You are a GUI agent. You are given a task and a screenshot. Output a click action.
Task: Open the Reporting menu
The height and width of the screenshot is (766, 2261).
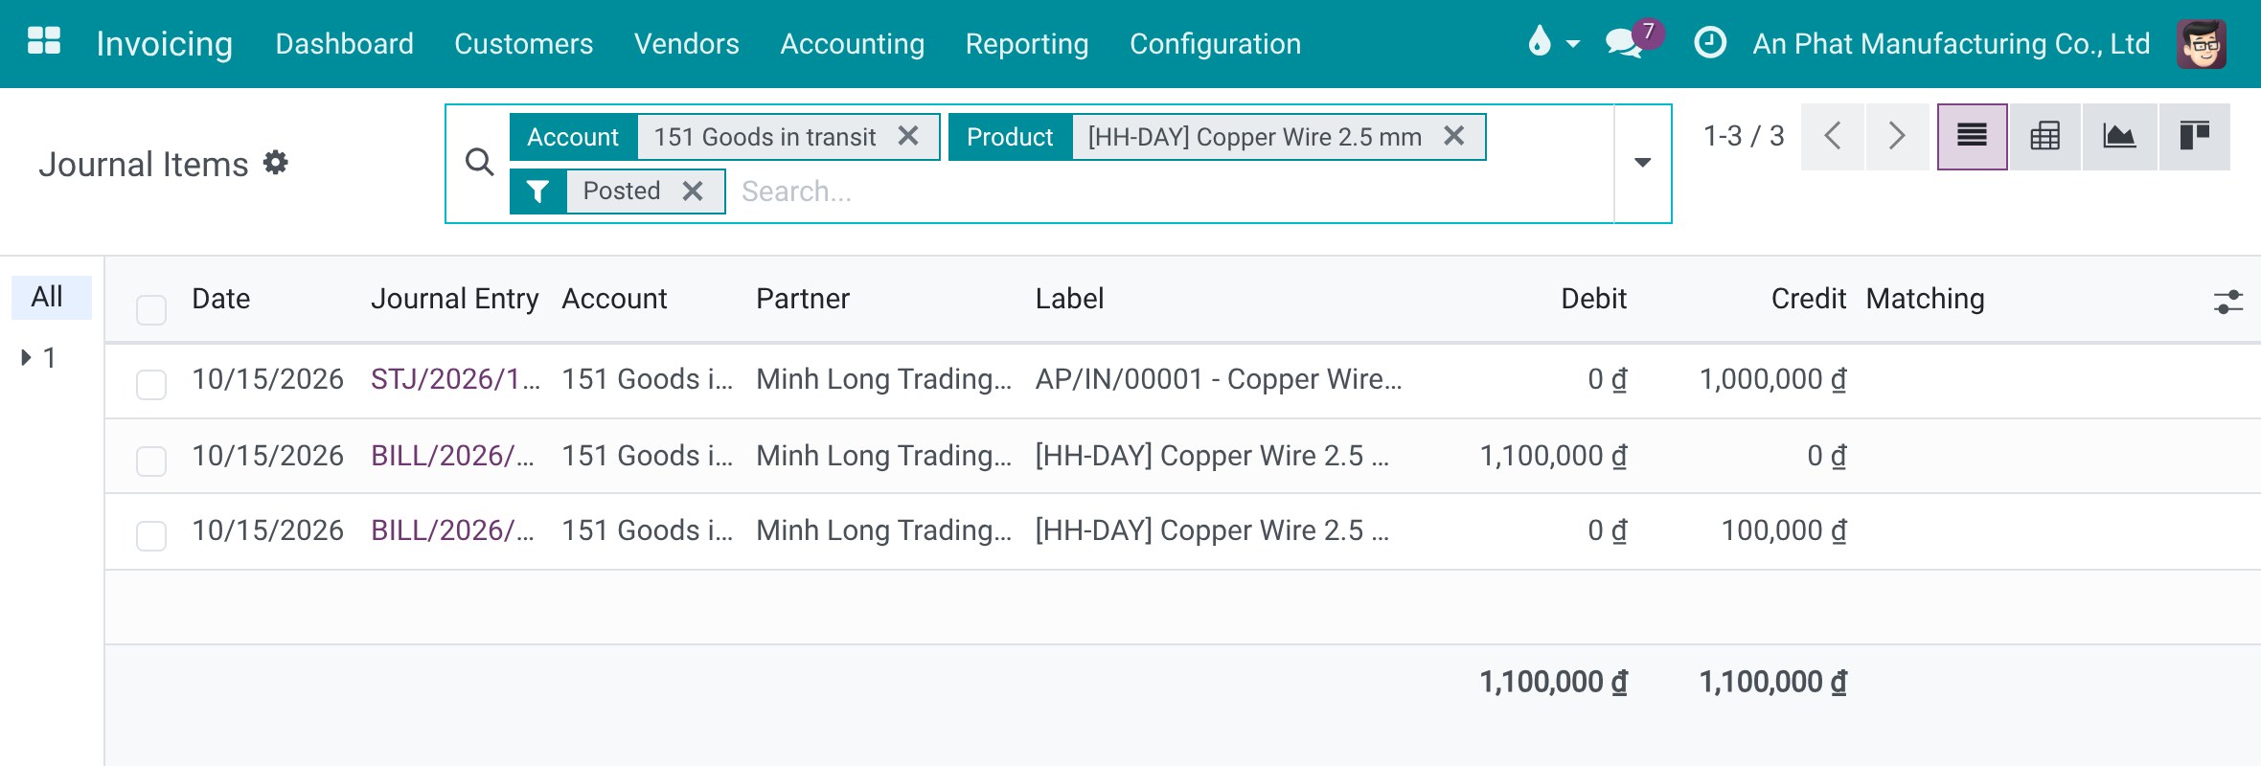(1026, 44)
